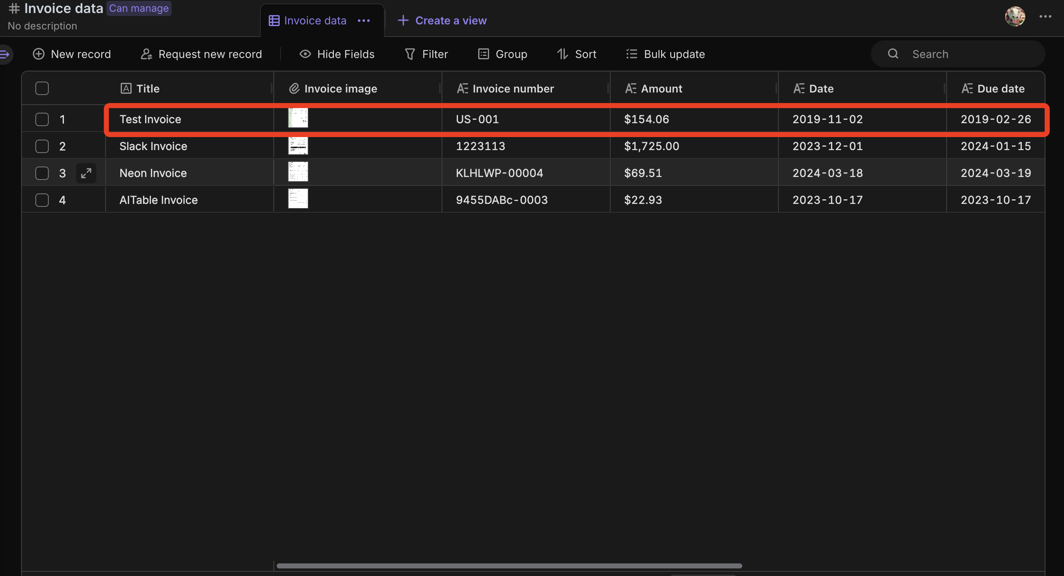
Task: Toggle the select-all checkbox in header
Action: pos(42,88)
